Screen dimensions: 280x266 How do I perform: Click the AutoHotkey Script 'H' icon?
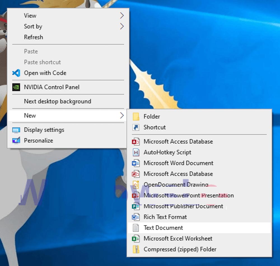[x=136, y=152]
